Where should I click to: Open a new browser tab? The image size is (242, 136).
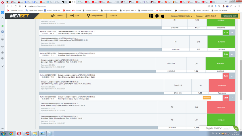tap(218, 2)
